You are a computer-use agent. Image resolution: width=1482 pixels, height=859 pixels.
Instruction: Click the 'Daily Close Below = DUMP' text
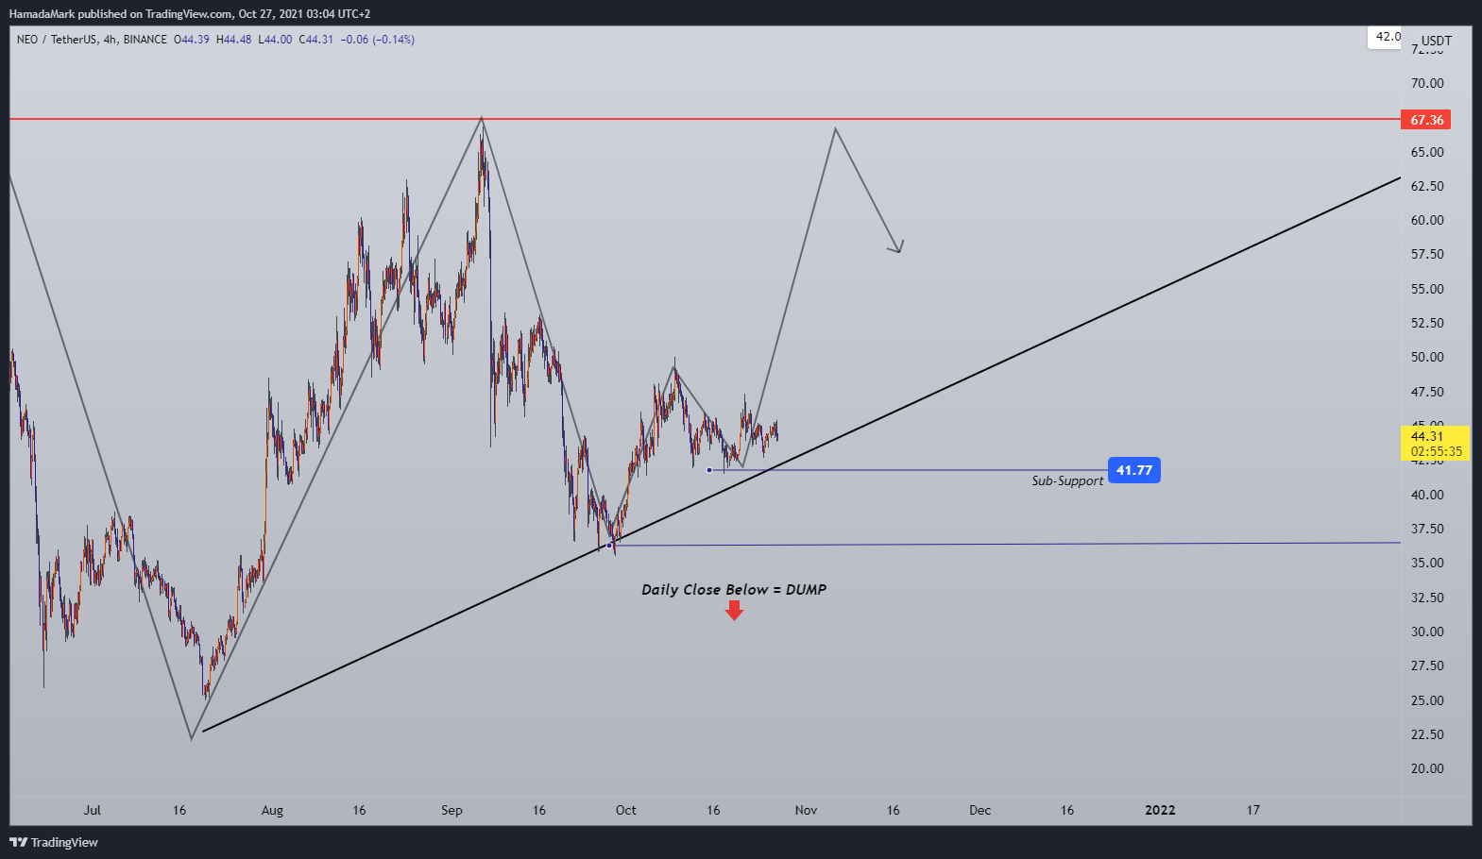pyautogui.click(x=734, y=589)
